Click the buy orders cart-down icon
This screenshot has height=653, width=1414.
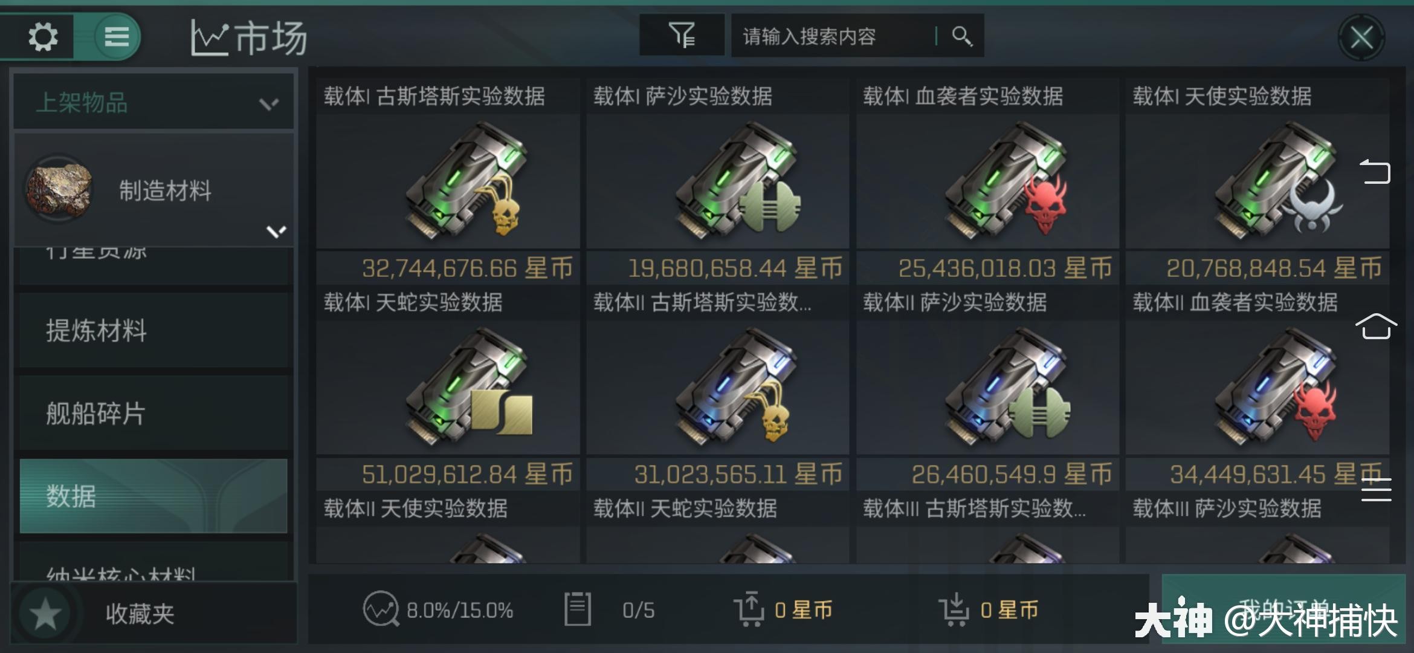954,609
